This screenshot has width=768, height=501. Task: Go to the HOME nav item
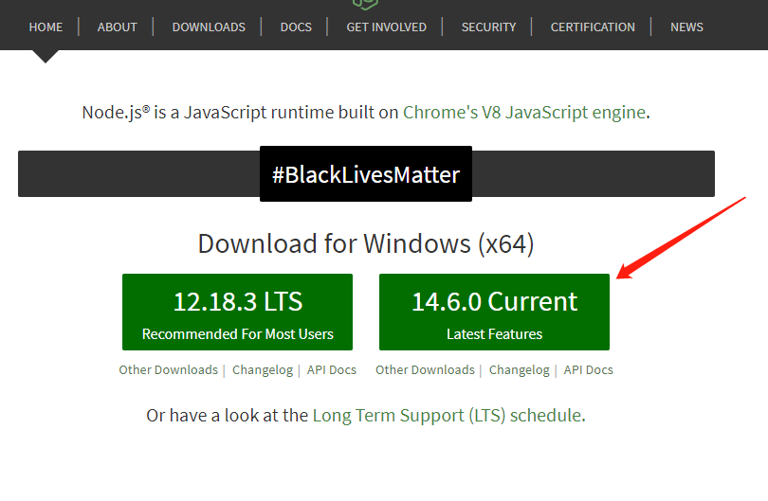coord(46,27)
